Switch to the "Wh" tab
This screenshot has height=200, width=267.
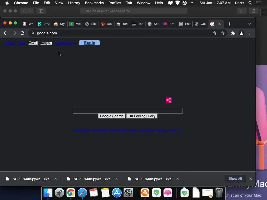click(x=28, y=24)
